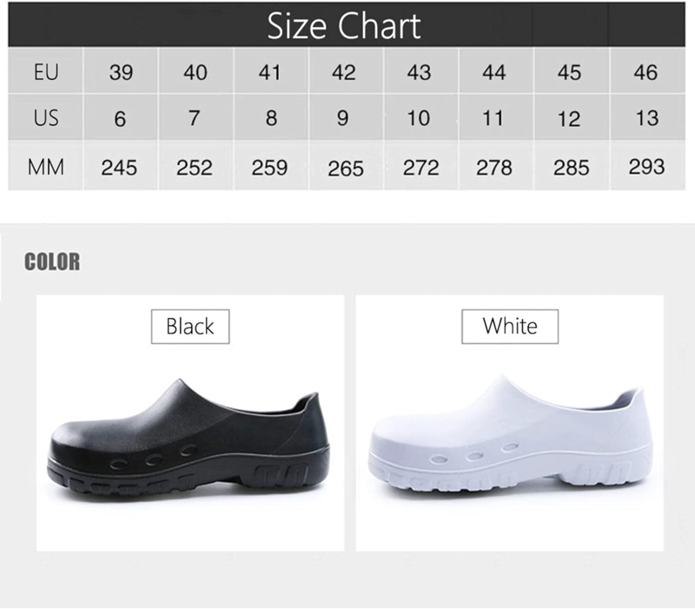
Task: Click the 245 MM value
Action: pos(121,166)
